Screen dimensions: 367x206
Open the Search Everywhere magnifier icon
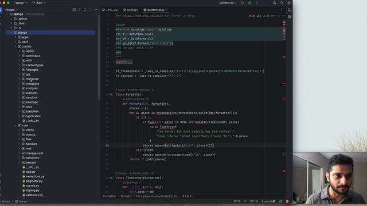[x=282, y=3]
